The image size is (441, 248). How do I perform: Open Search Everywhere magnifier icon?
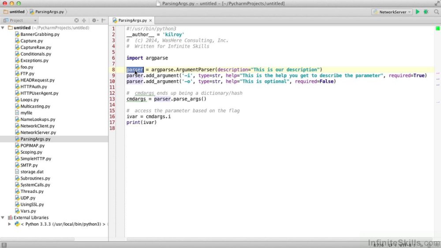436,12
